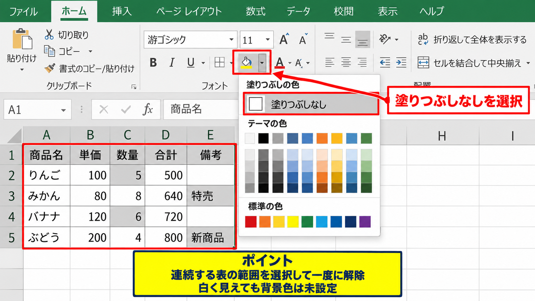
Task: Click the wrap text button
Action: (472, 40)
